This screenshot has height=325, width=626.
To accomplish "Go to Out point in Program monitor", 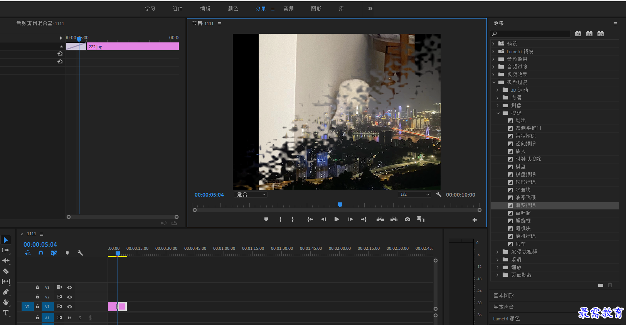I will pos(363,219).
